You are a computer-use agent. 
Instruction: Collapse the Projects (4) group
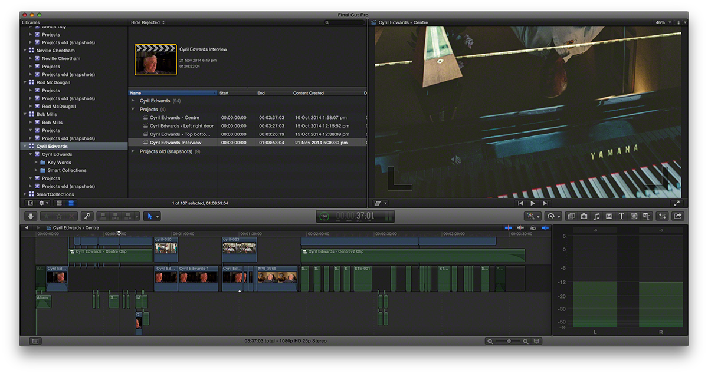(133, 109)
